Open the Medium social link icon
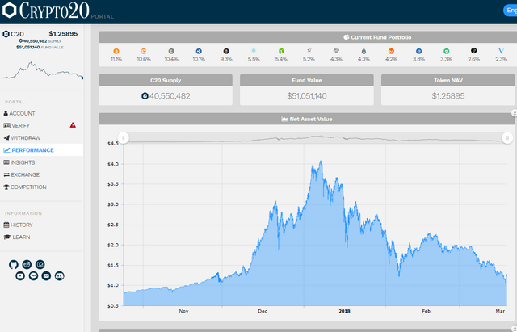 tap(40, 264)
